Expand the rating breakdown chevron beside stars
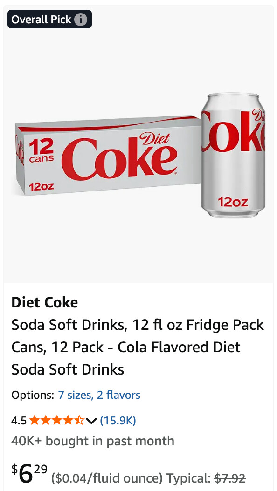The height and width of the screenshot is (491, 277). [x=91, y=421]
